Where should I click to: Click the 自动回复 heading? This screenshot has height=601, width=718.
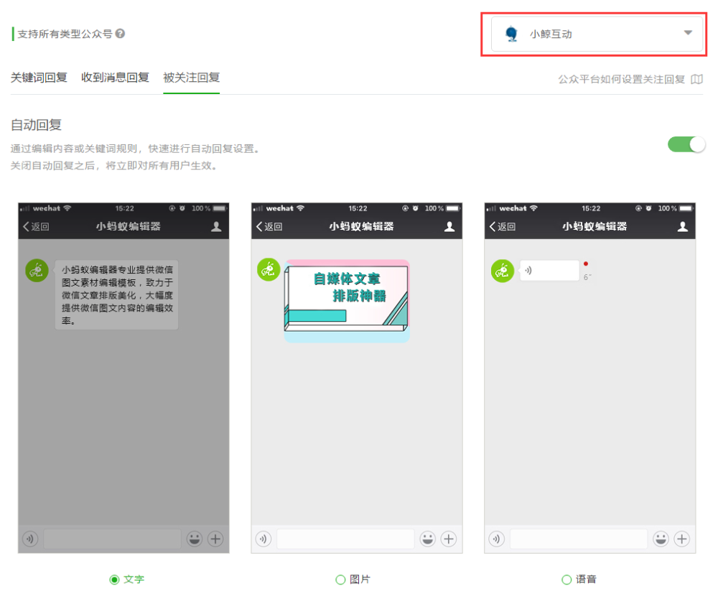click(x=36, y=125)
